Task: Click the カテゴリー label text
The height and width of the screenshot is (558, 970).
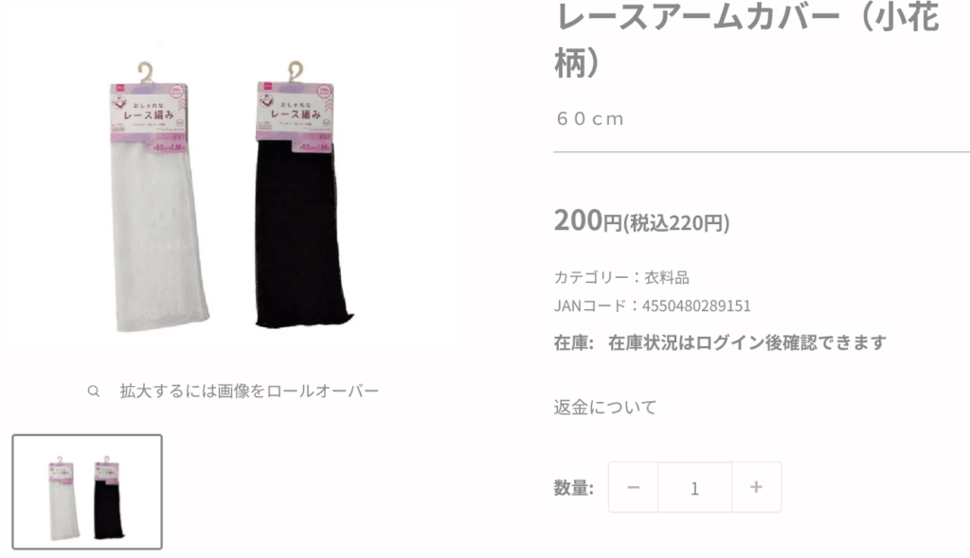Action: point(591,277)
